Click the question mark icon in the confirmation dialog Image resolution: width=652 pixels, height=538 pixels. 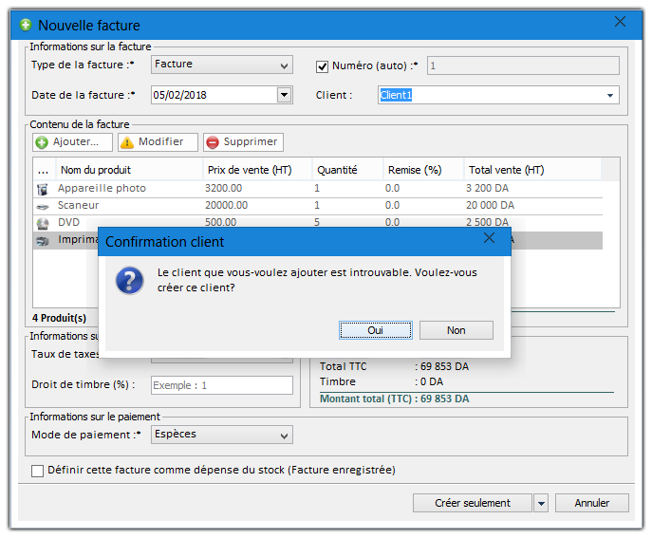tap(129, 280)
